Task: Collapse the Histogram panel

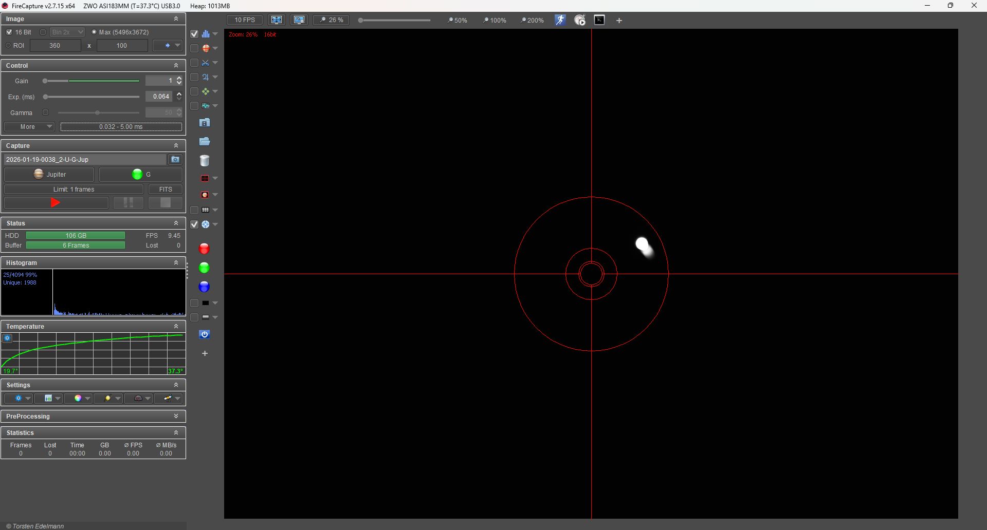Action: click(176, 262)
